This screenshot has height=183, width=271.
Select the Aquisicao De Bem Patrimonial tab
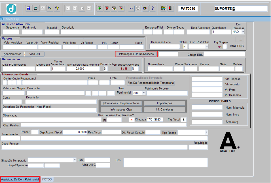20,179
